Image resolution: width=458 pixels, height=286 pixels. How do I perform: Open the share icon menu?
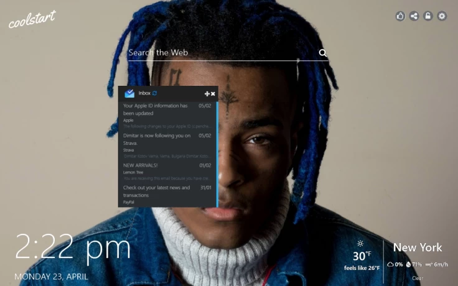click(414, 16)
